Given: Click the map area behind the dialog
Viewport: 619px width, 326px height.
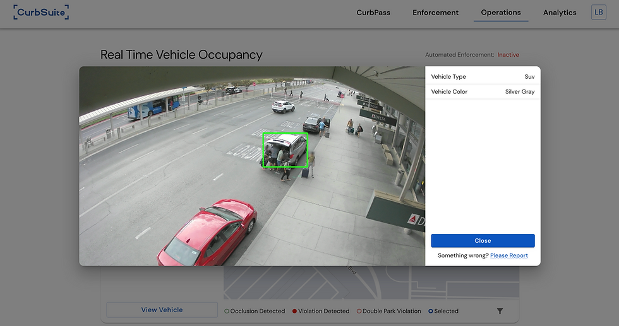Looking at the screenshot, I should [x=371, y=282].
